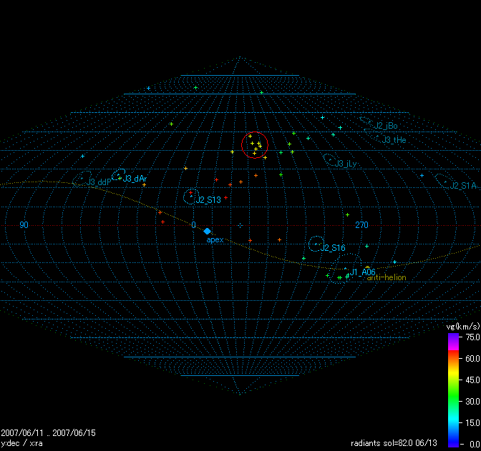Click the J3_dAr radiant label
Viewport: 481px width, 451px height.
[x=135, y=178]
